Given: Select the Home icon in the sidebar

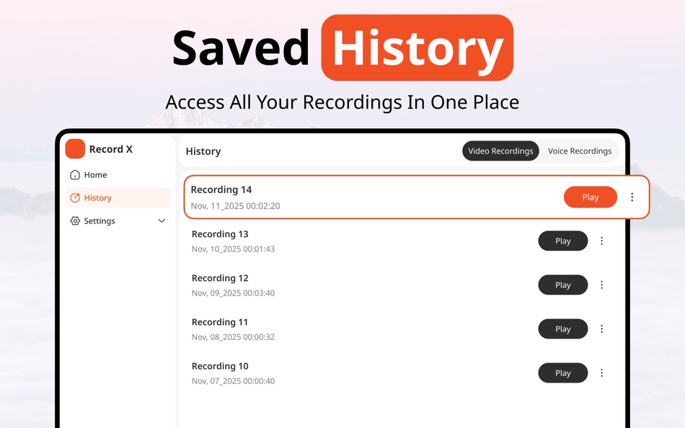Looking at the screenshot, I should tap(75, 174).
